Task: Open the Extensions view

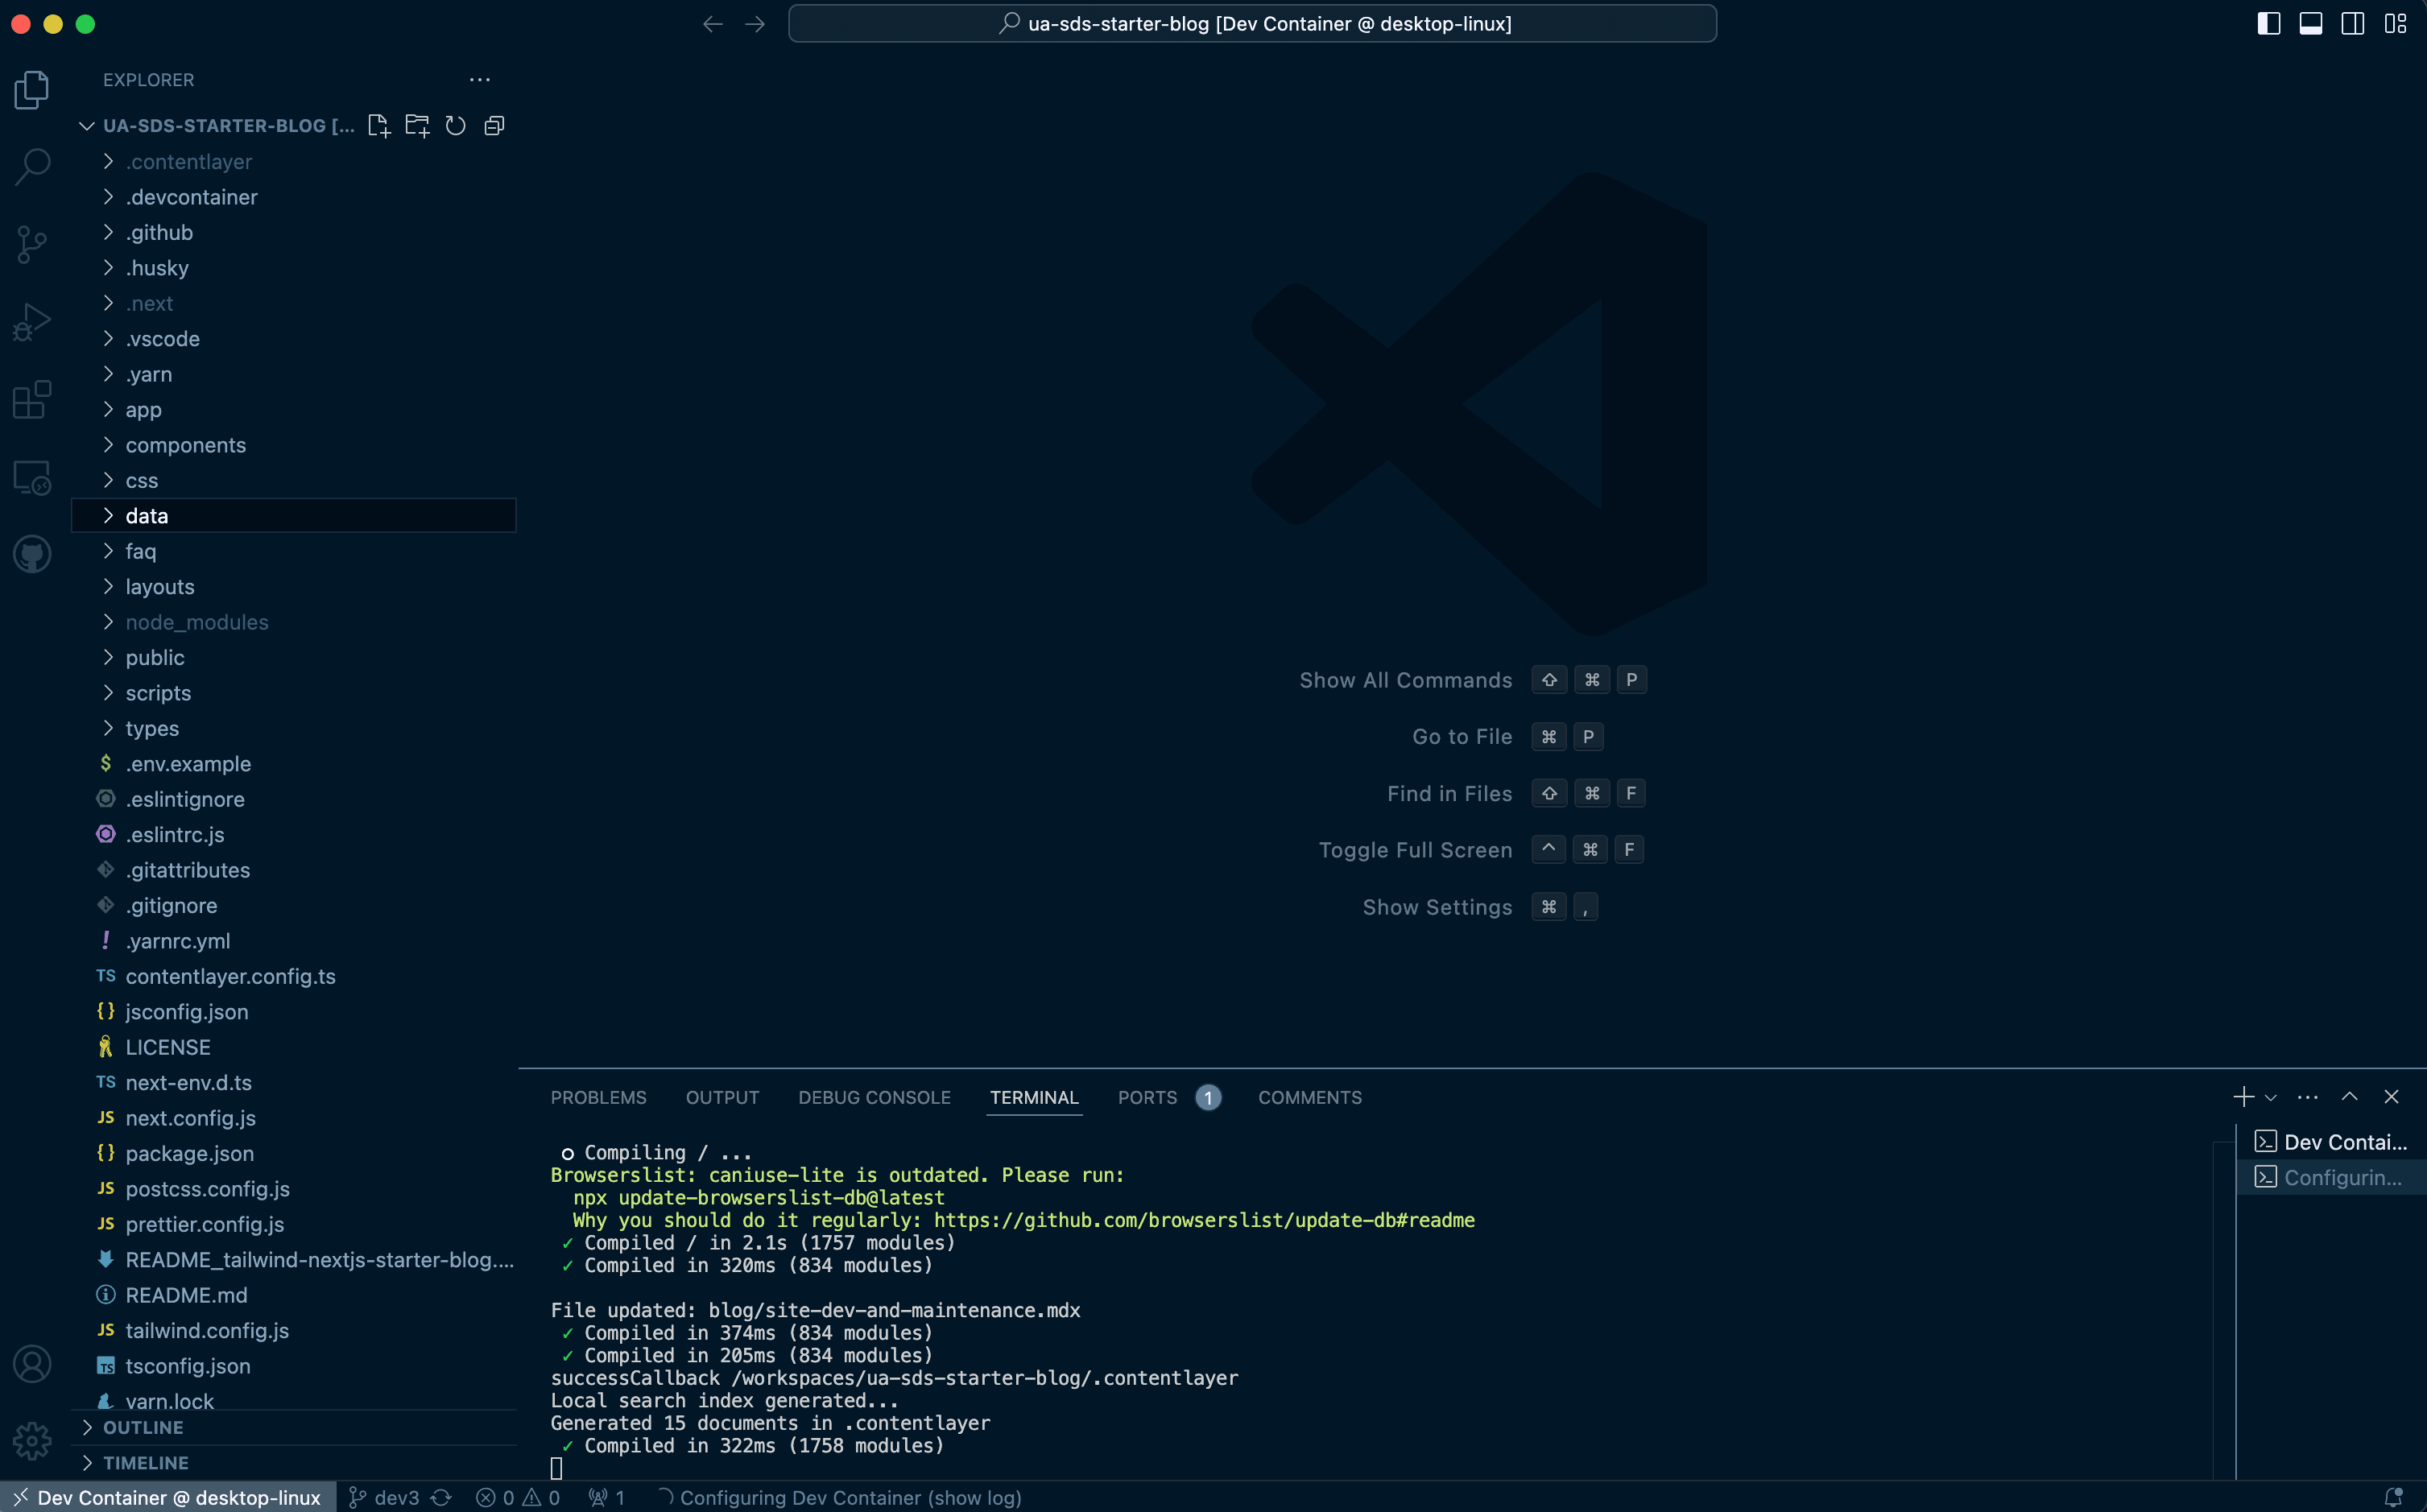Action: [32, 400]
